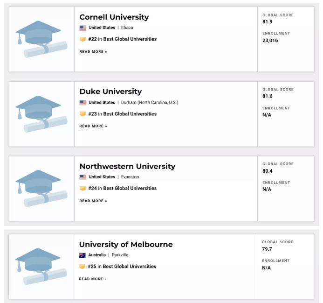Click Northwestern University graduation cap icon
323x303 pixels.
[41, 188]
